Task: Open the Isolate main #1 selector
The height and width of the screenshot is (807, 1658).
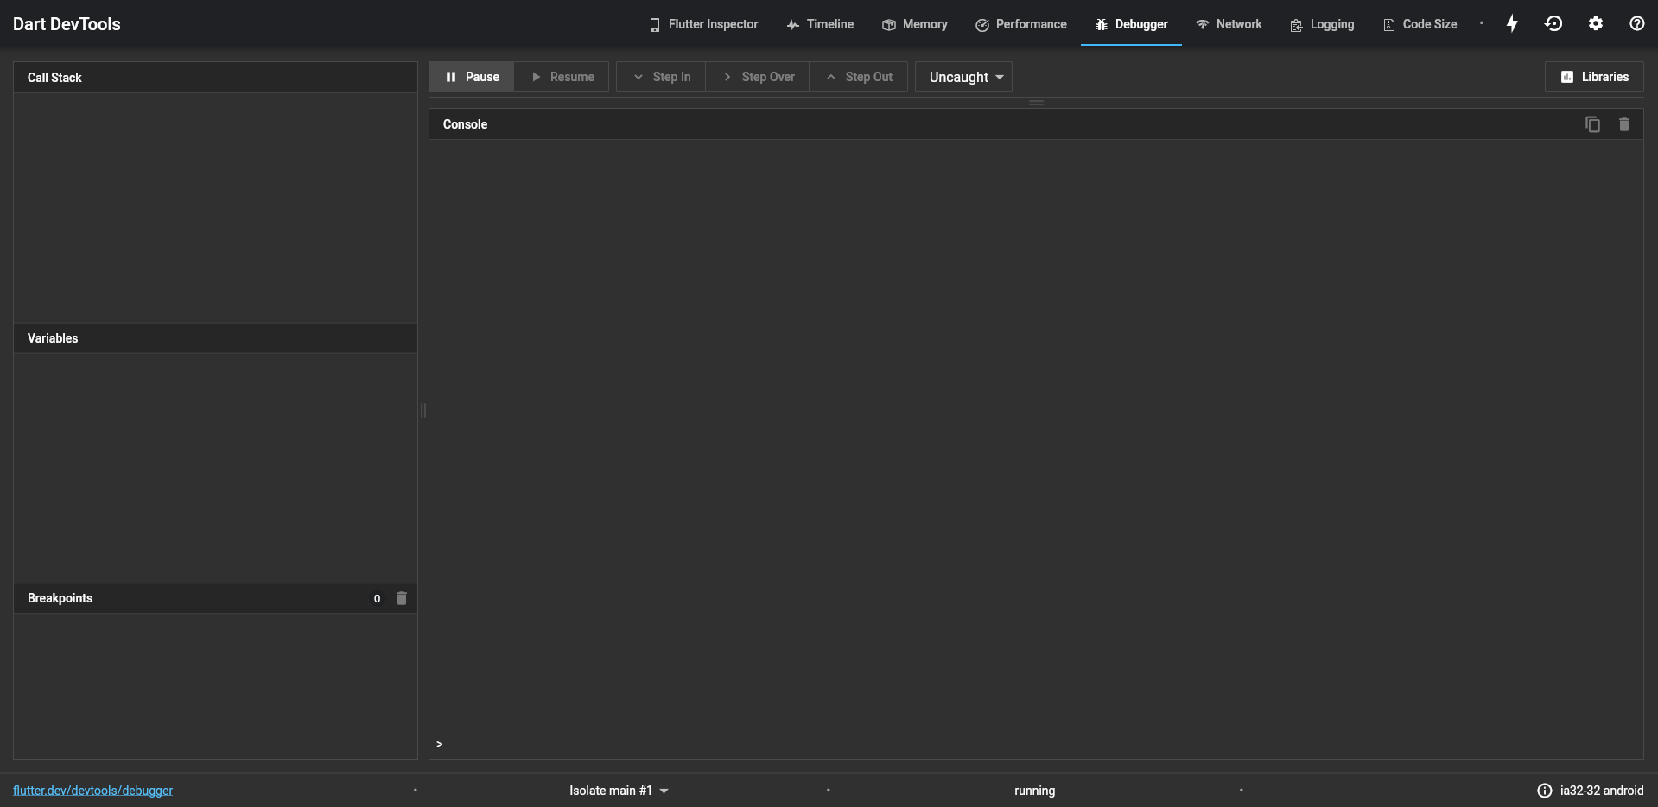Action: tap(619, 791)
